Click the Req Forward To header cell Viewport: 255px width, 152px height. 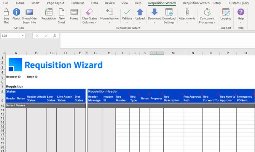(211, 98)
